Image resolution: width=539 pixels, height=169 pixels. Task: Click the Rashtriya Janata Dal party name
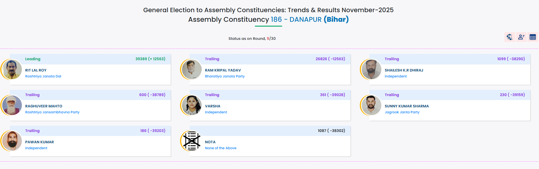tap(43, 76)
